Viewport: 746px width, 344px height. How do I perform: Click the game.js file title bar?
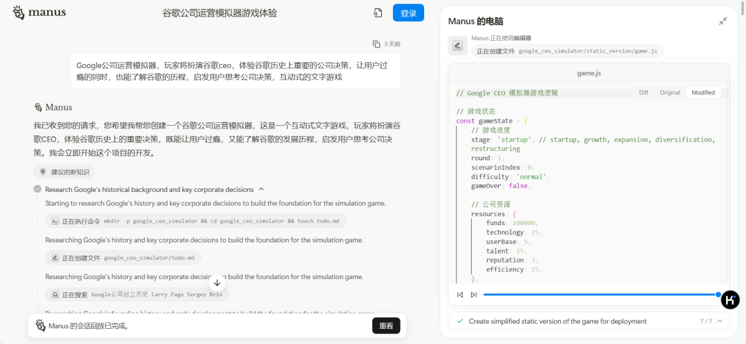[591, 74]
